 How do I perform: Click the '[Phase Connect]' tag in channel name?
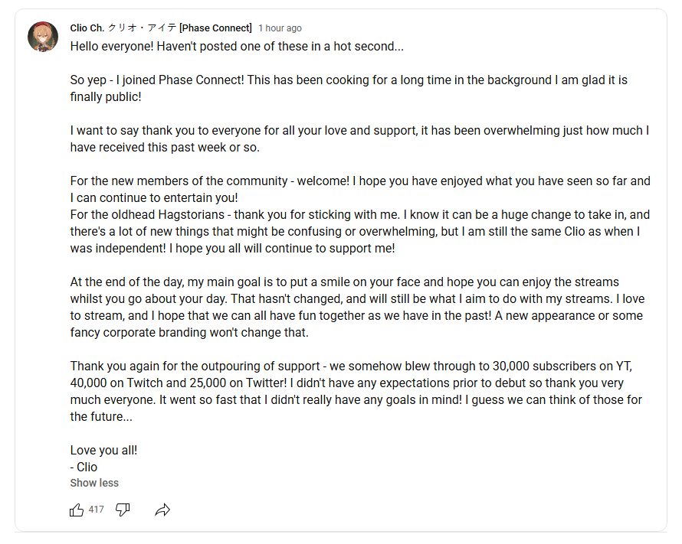point(215,28)
